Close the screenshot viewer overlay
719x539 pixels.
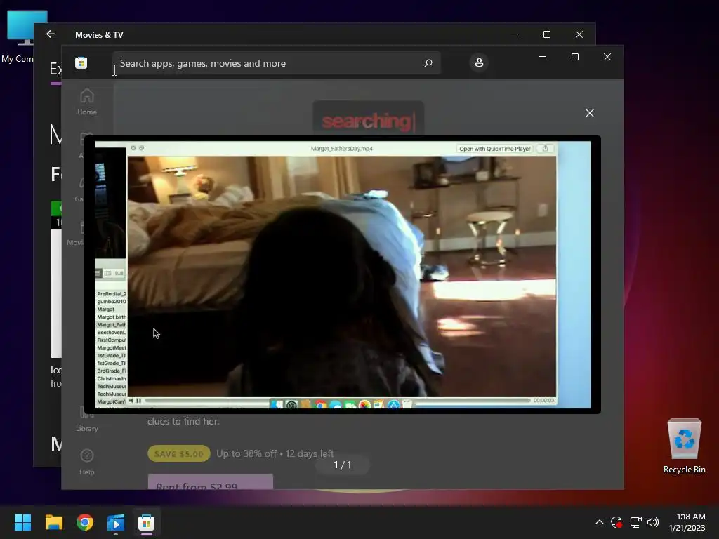point(590,113)
